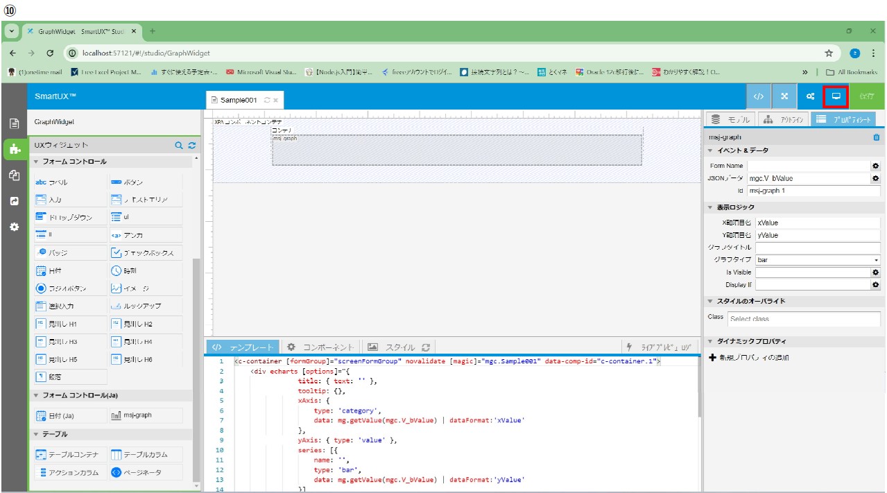Refresh the UXウィジェット widget list

[x=192, y=146]
